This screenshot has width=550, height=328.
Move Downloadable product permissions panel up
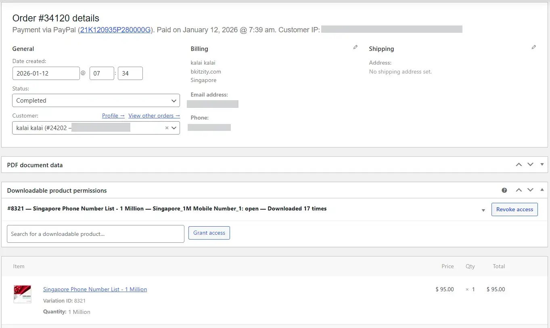coord(519,190)
